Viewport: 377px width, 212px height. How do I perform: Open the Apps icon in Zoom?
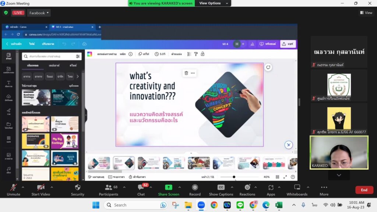[271, 190]
